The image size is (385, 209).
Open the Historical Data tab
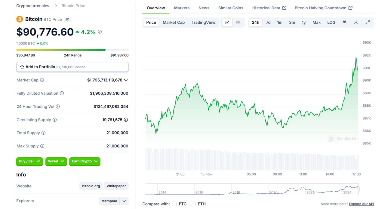click(269, 8)
